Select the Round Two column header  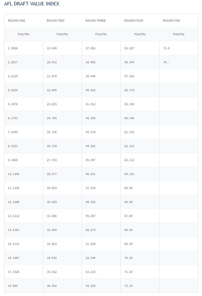coord(55,21)
